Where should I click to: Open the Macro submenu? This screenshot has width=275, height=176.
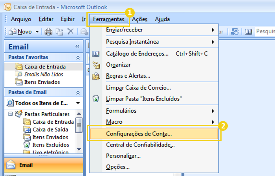tap(154, 122)
